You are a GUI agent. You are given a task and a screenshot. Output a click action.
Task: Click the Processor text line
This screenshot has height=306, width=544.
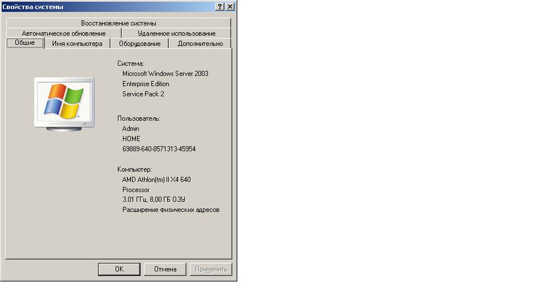point(135,190)
